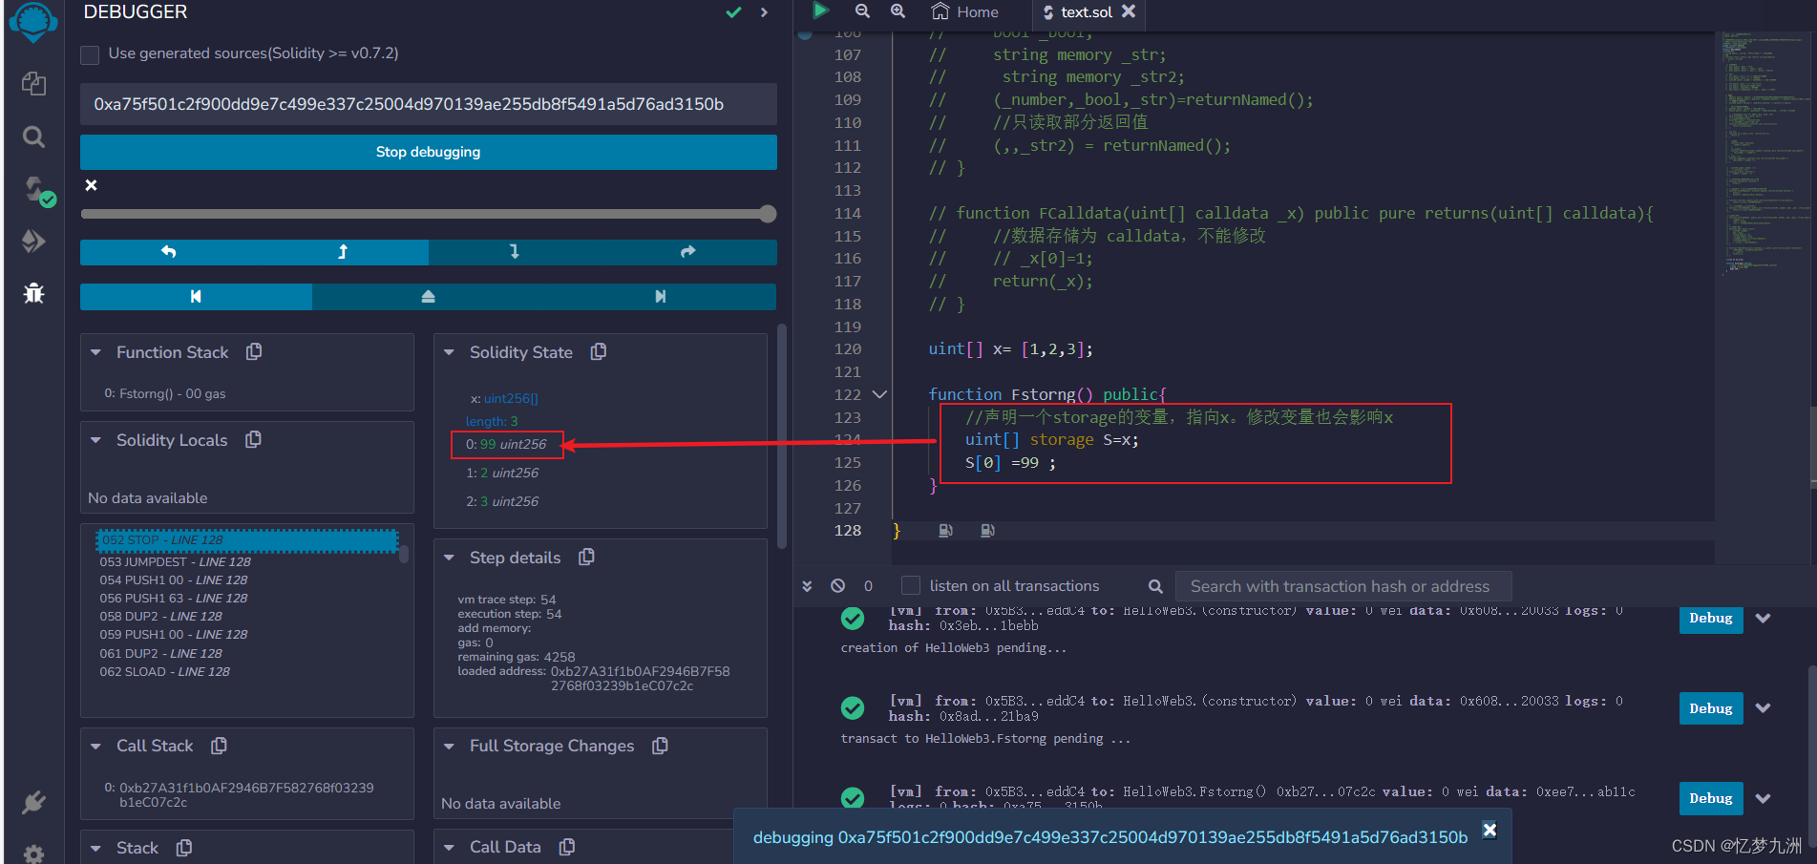The image size is (1817, 864).
Task: Select opcode 062 SLOAD - LINE 128
Action: pyautogui.click(x=164, y=672)
